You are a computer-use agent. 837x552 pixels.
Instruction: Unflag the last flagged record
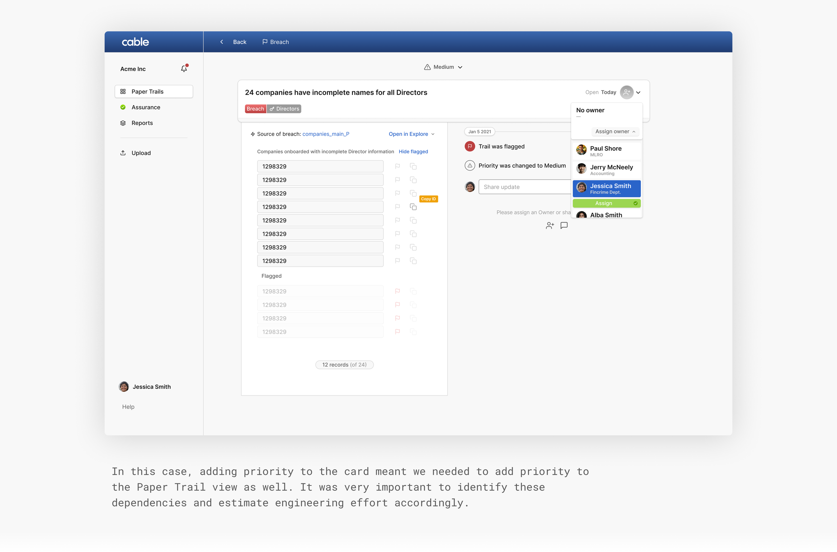point(397,332)
